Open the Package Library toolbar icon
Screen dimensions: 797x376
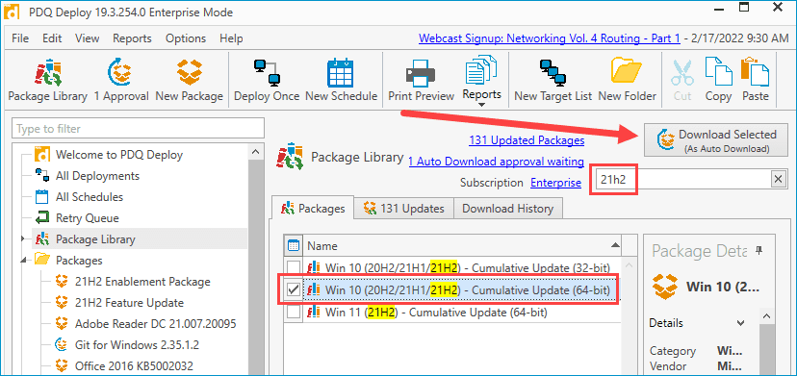pyautogui.click(x=48, y=80)
